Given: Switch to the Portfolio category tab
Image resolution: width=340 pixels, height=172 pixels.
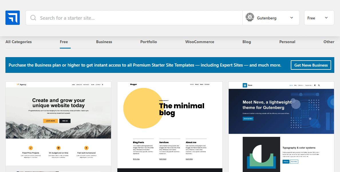Looking at the screenshot, I should (x=149, y=42).
